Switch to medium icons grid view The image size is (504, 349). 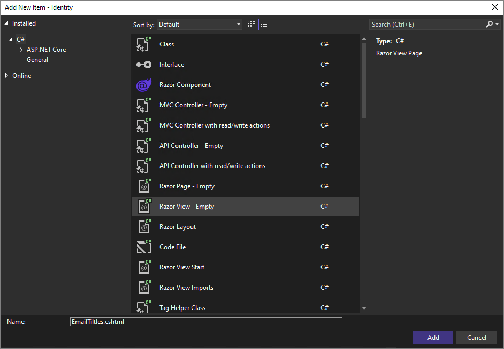coord(251,25)
